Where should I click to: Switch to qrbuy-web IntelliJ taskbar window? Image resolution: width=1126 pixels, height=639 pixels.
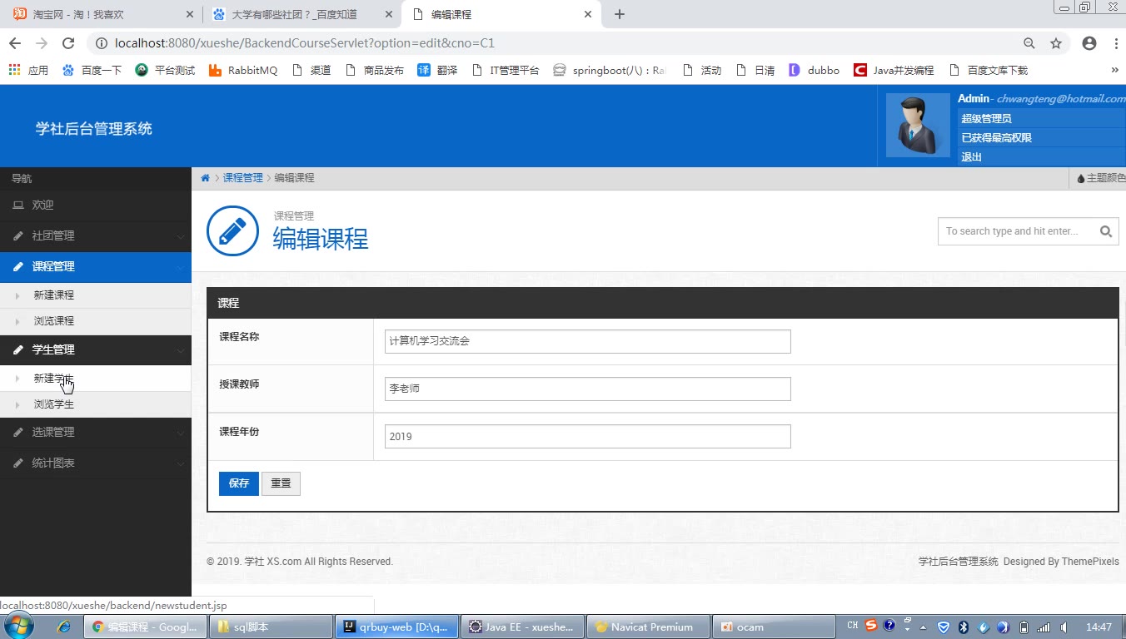[397, 627]
